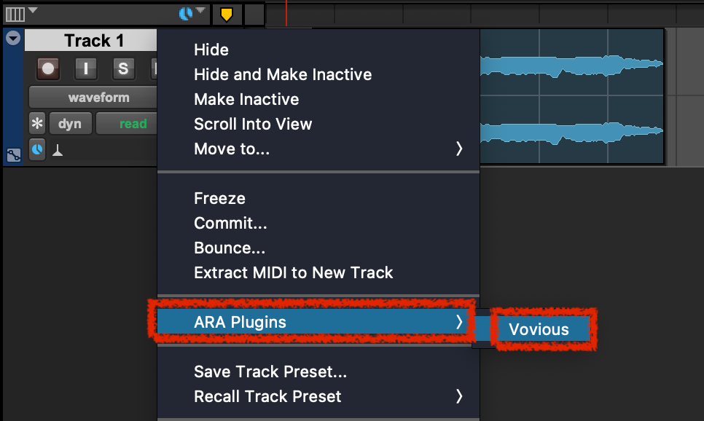Choose Vovious from the ARA submenu

(x=539, y=329)
